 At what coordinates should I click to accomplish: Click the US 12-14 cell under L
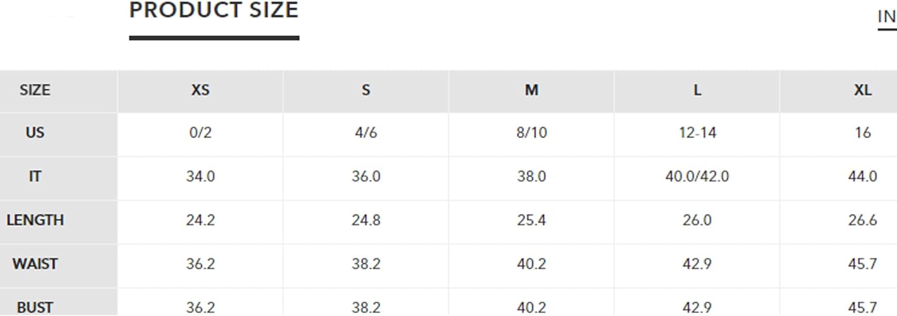[697, 133]
